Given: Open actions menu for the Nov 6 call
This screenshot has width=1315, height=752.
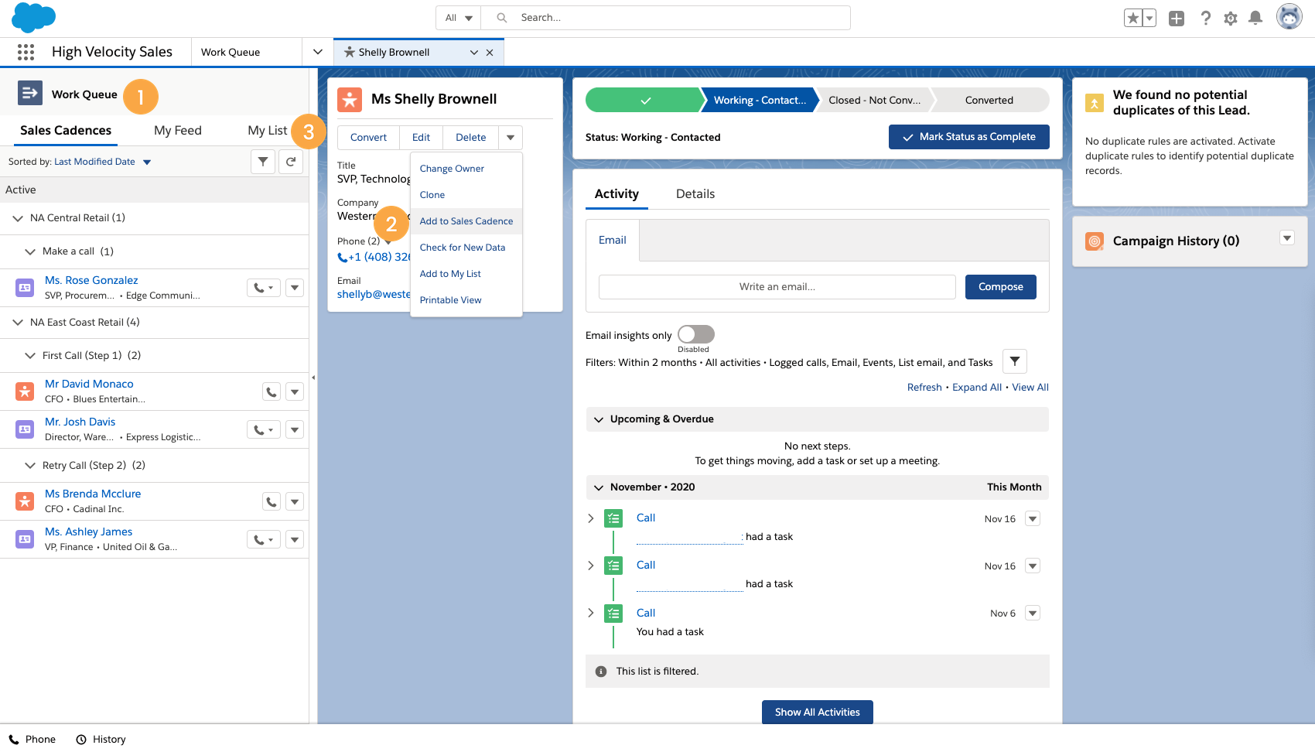Looking at the screenshot, I should (x=1033, y=614).
